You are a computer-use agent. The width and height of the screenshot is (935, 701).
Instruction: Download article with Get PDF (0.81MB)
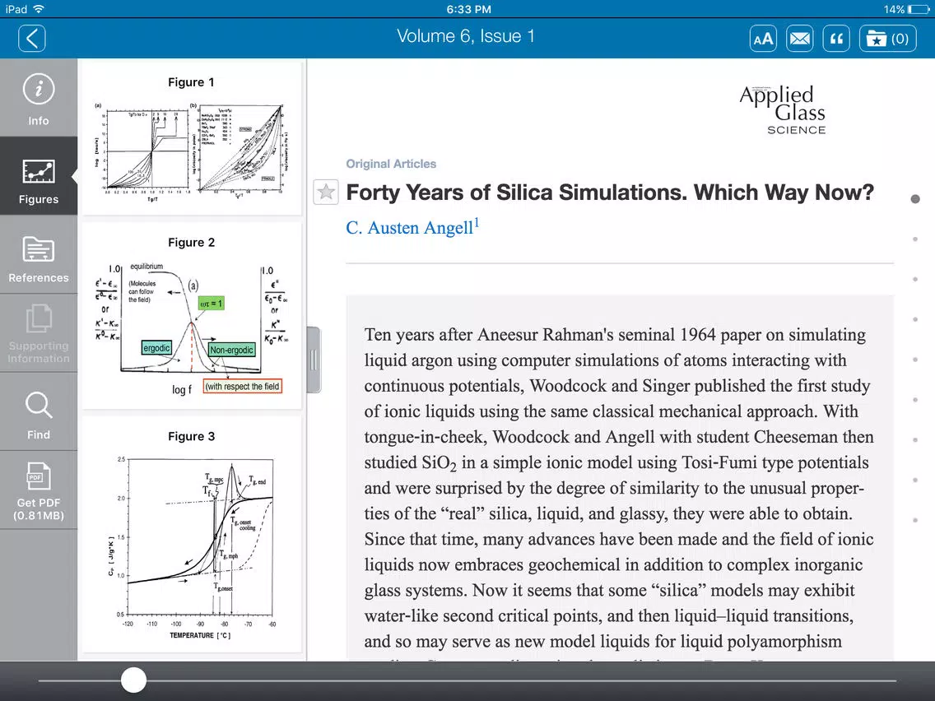click(39, 490)
